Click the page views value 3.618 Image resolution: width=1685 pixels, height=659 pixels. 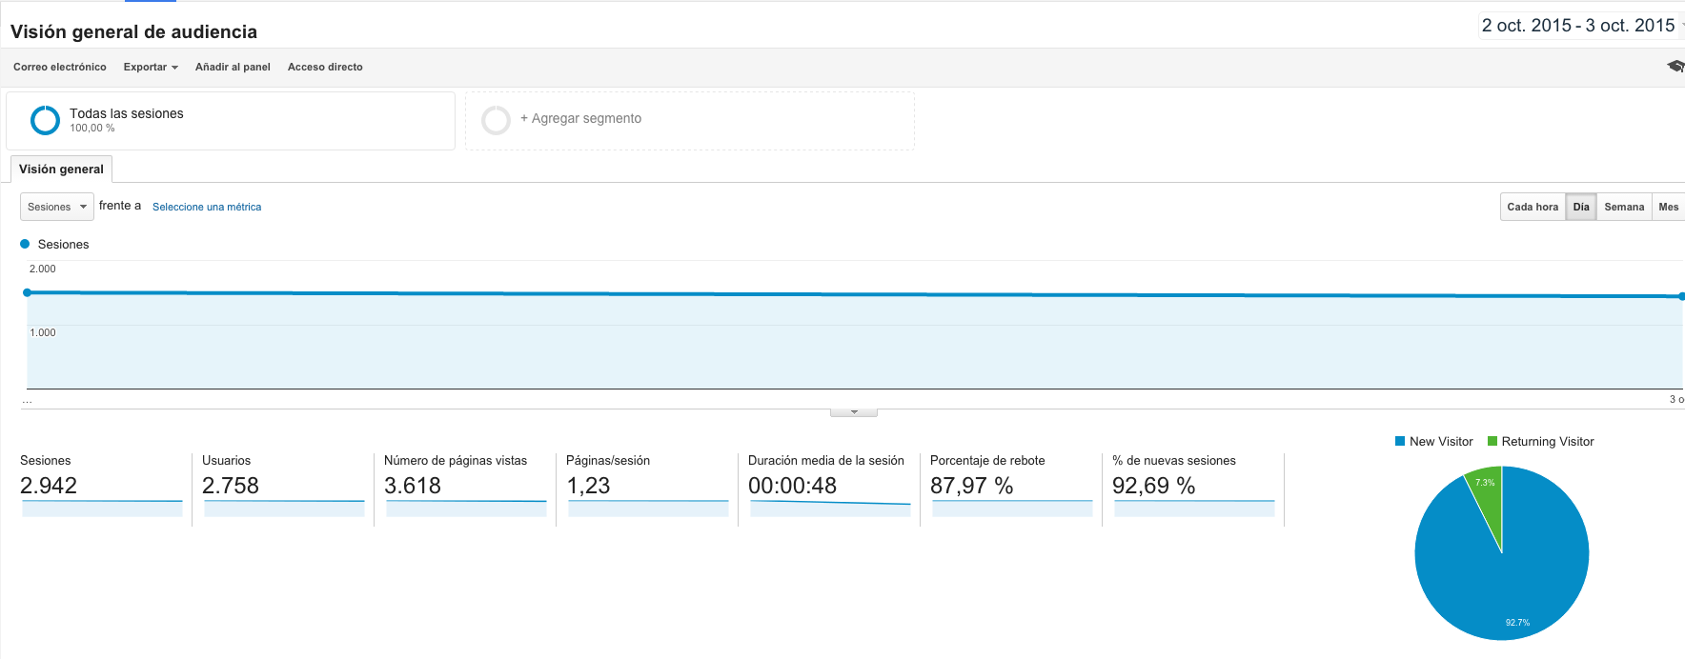(x=413, y=486)
